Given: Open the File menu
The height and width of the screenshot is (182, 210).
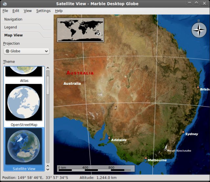Looking at the screenshot, I should [x=5, y=11].
